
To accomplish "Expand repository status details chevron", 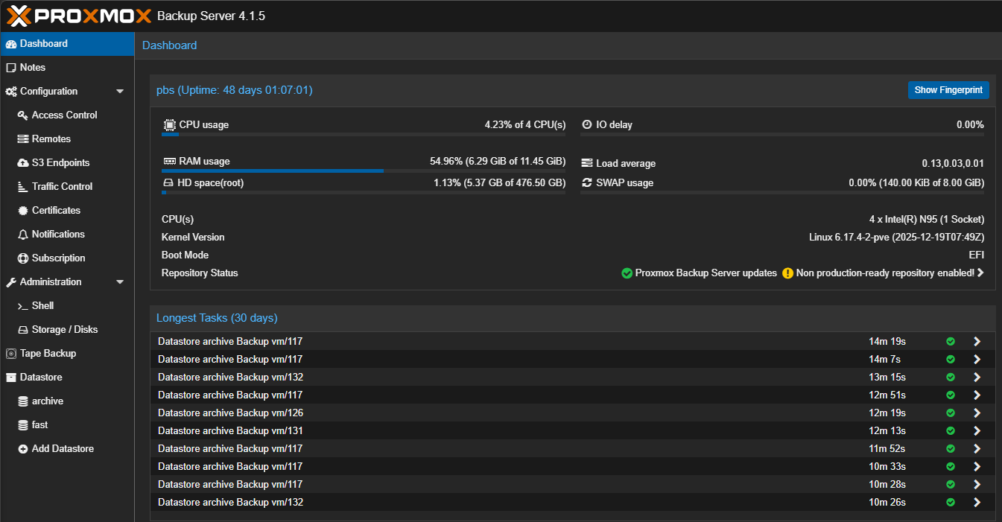I will pos(980,273).
